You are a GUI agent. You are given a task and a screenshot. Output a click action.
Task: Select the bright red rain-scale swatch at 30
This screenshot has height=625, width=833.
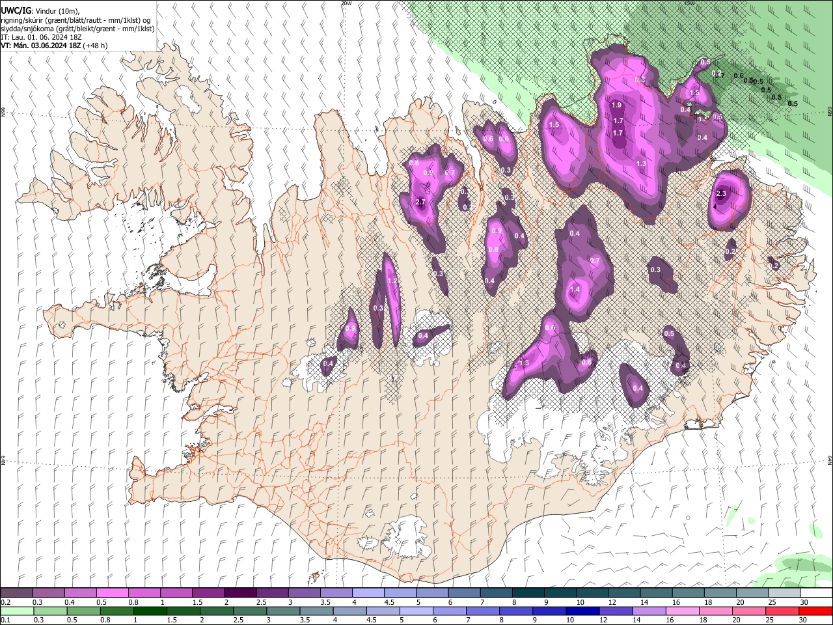point(815,611)
